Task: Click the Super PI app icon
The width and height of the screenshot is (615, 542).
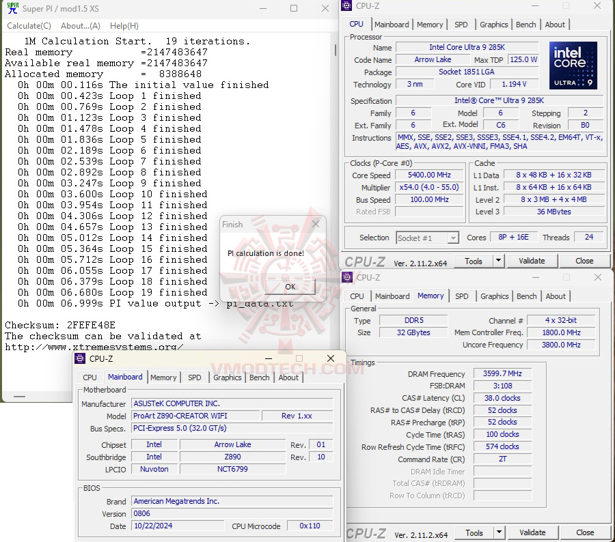Action: (12, 8)
